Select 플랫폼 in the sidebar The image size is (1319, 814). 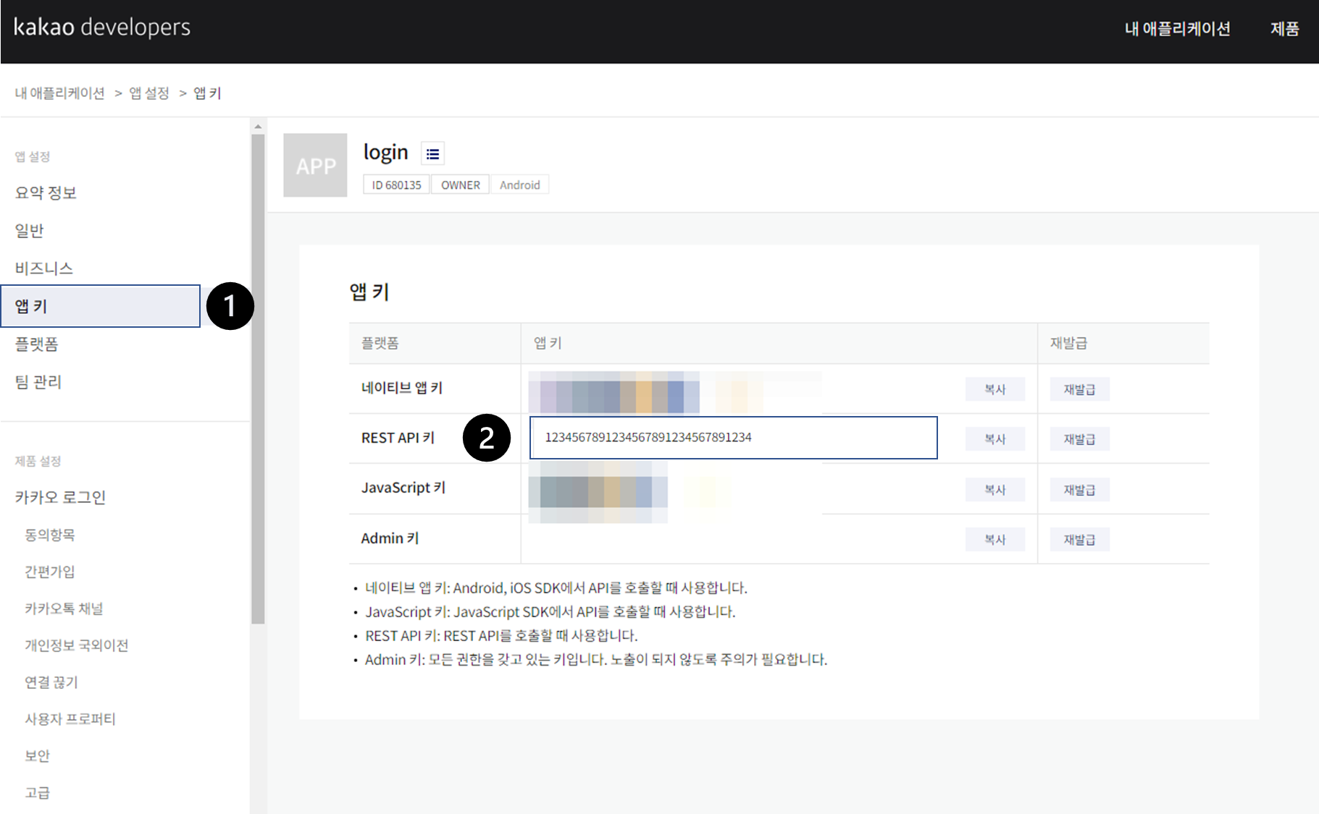click(37, 344)
